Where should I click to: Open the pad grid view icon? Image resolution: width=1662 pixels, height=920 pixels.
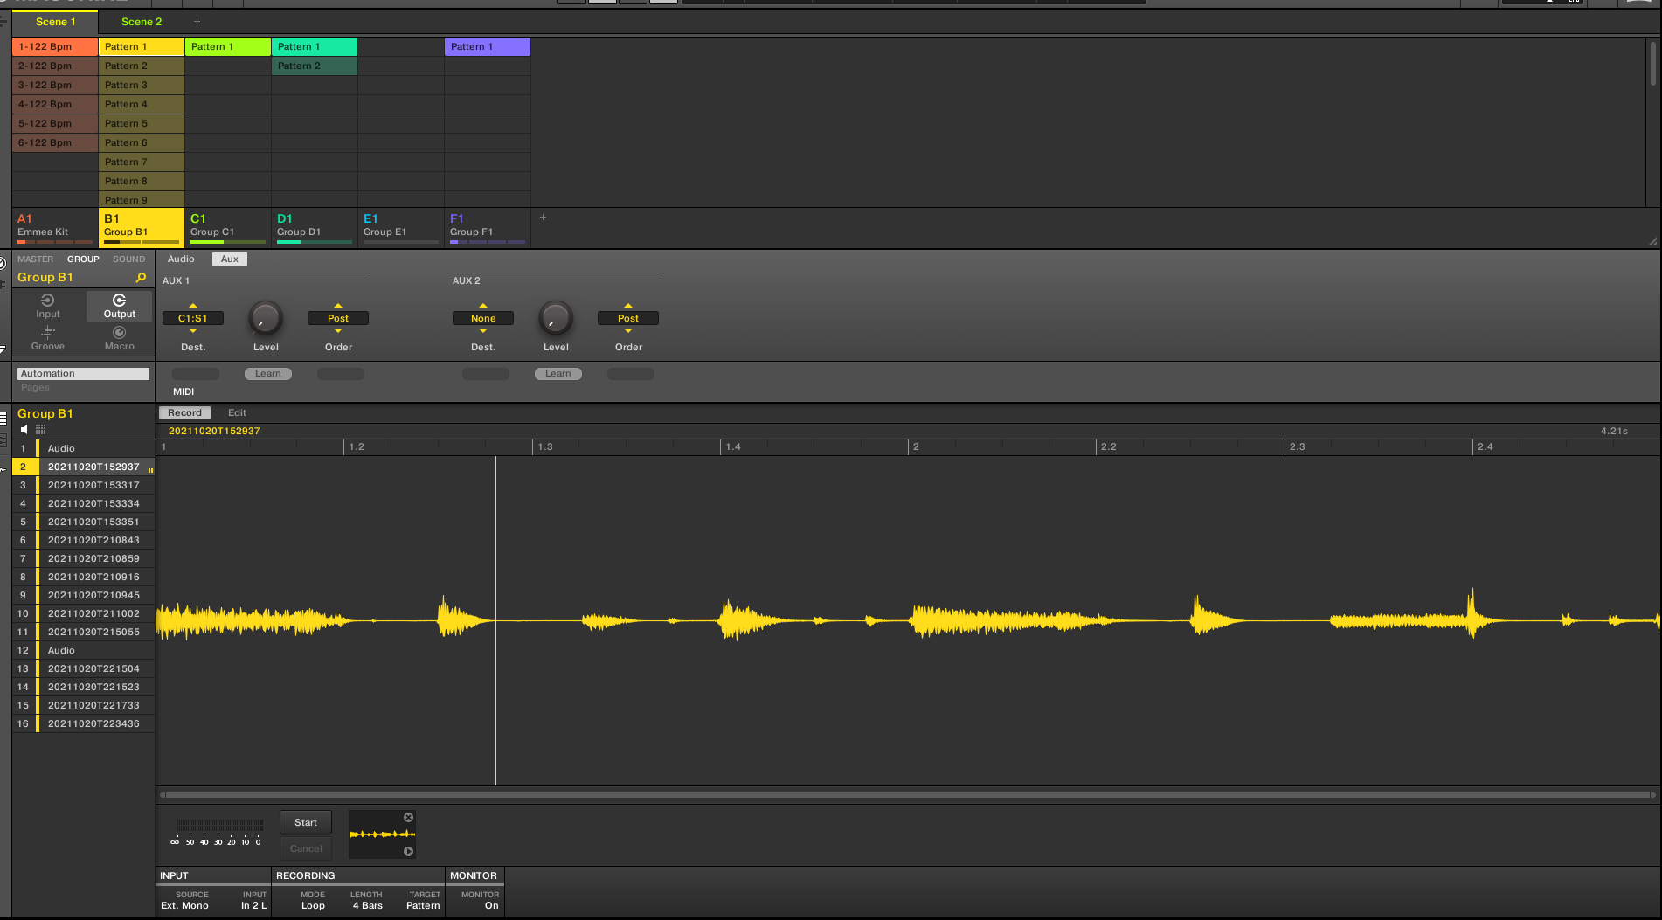[40, 430]
